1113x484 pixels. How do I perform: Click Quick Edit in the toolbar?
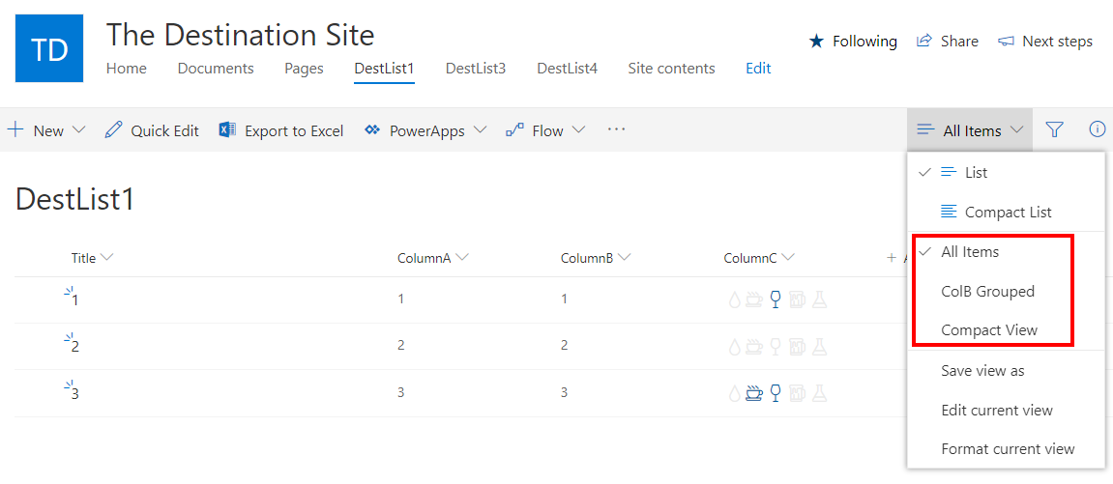coord(152,130)
